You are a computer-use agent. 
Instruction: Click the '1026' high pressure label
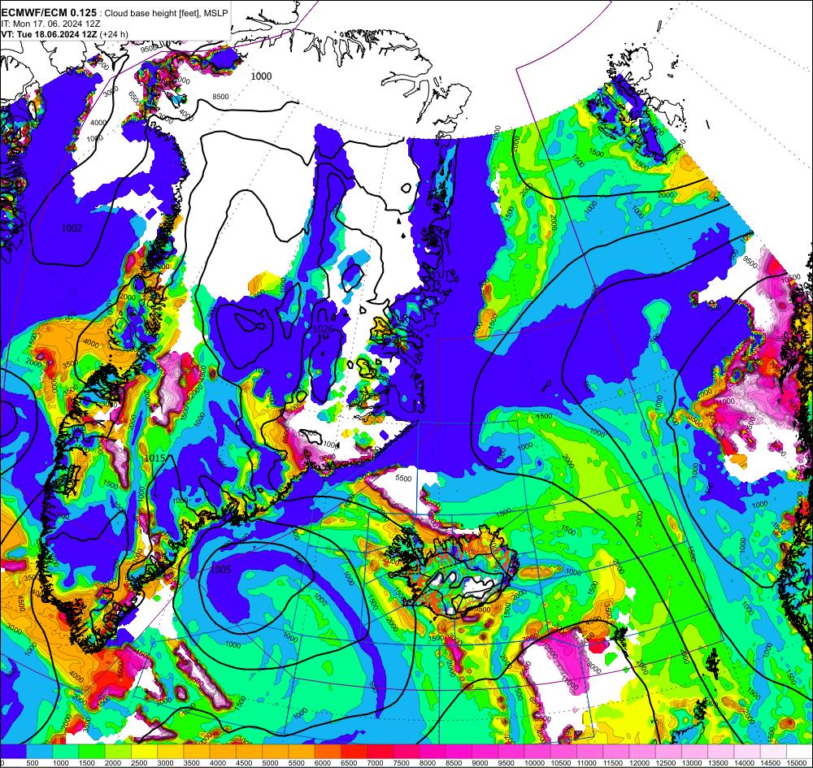(x=323, y=328)
